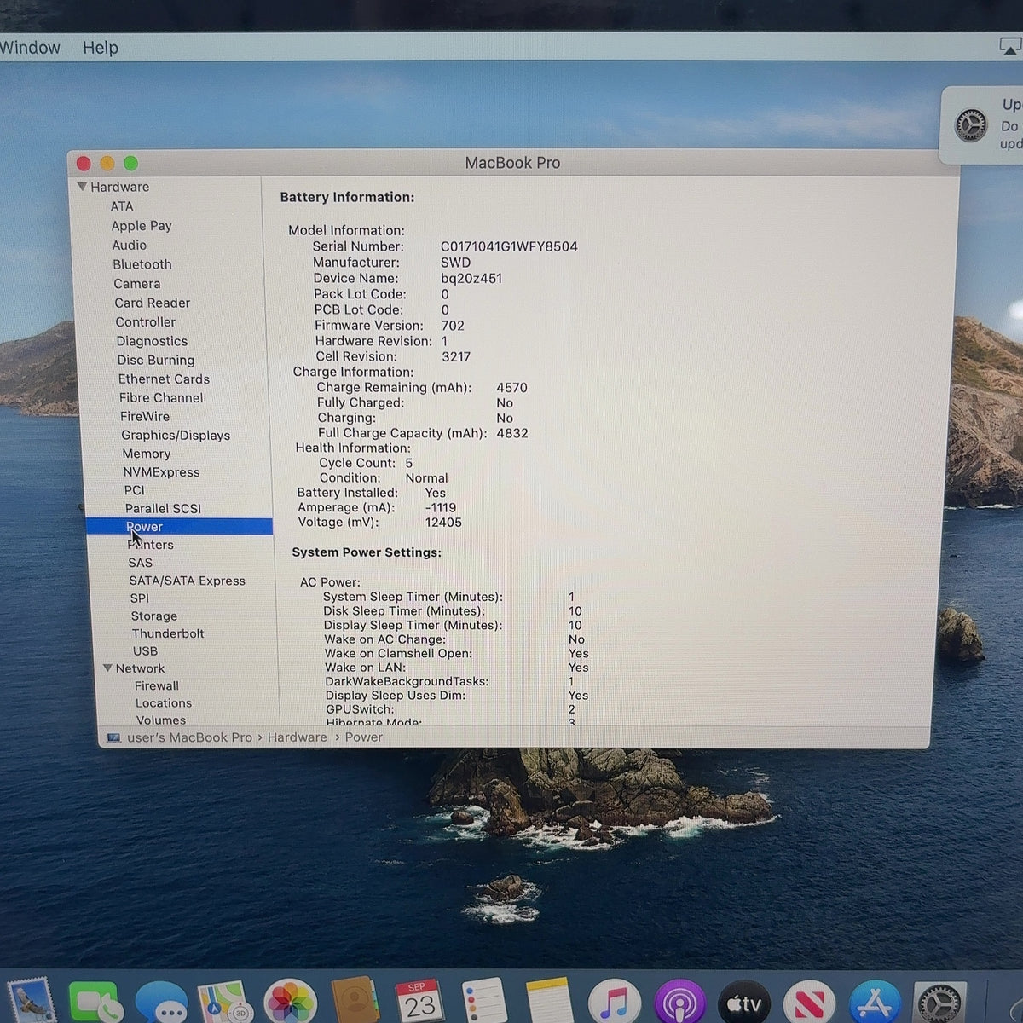Select Ethernet Cards in the sidebar
This screenshot has width=1023, height=1023.
point(164,379)
